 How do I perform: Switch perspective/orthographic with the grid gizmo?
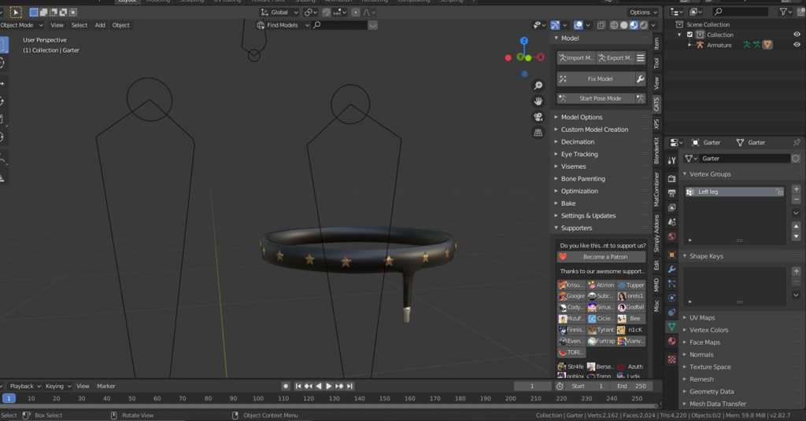tap(538, 133)
